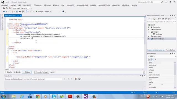Screen dimensions: 177x99
Task: Collapse the imagen folder node
Action: click(x=149, y=32)
